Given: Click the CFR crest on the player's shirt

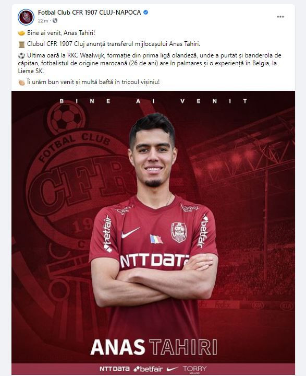Looking at the screenshot, I should click(179, 232).
